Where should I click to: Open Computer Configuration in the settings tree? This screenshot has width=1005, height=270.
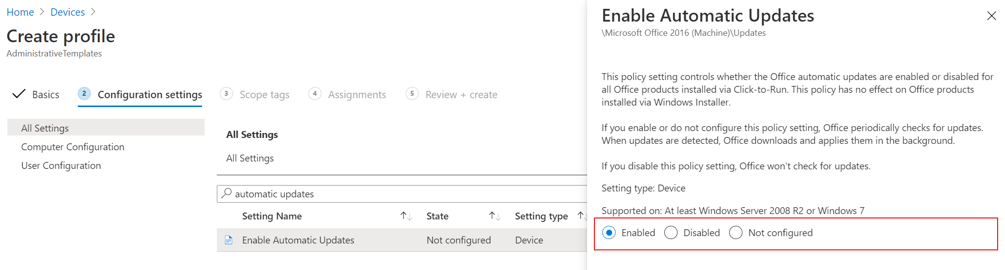(73, 147)
